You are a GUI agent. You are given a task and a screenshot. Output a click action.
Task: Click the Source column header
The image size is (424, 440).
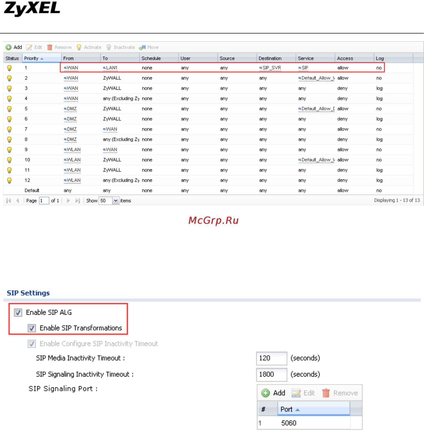(237, 58)
